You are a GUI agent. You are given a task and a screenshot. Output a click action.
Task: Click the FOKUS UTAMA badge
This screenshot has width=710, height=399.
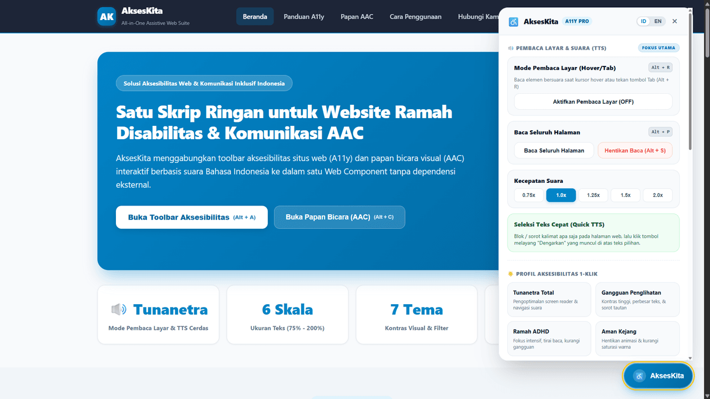[x=658, y=48]
